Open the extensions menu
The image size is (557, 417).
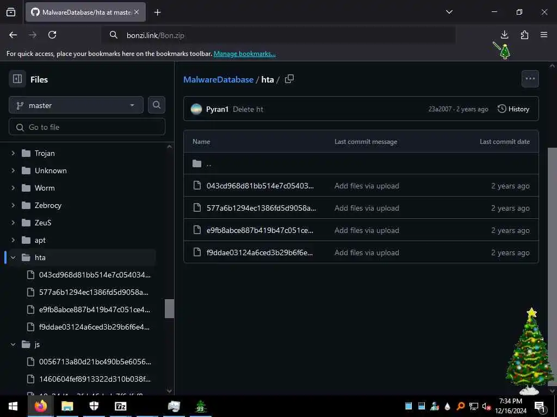click(x=524, y=35)
